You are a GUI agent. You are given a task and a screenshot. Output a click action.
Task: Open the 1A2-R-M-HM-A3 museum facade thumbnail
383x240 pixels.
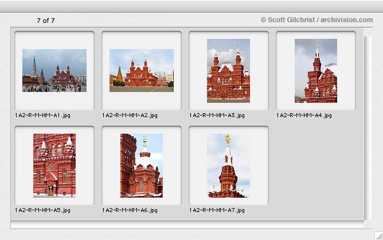(228, 71)
